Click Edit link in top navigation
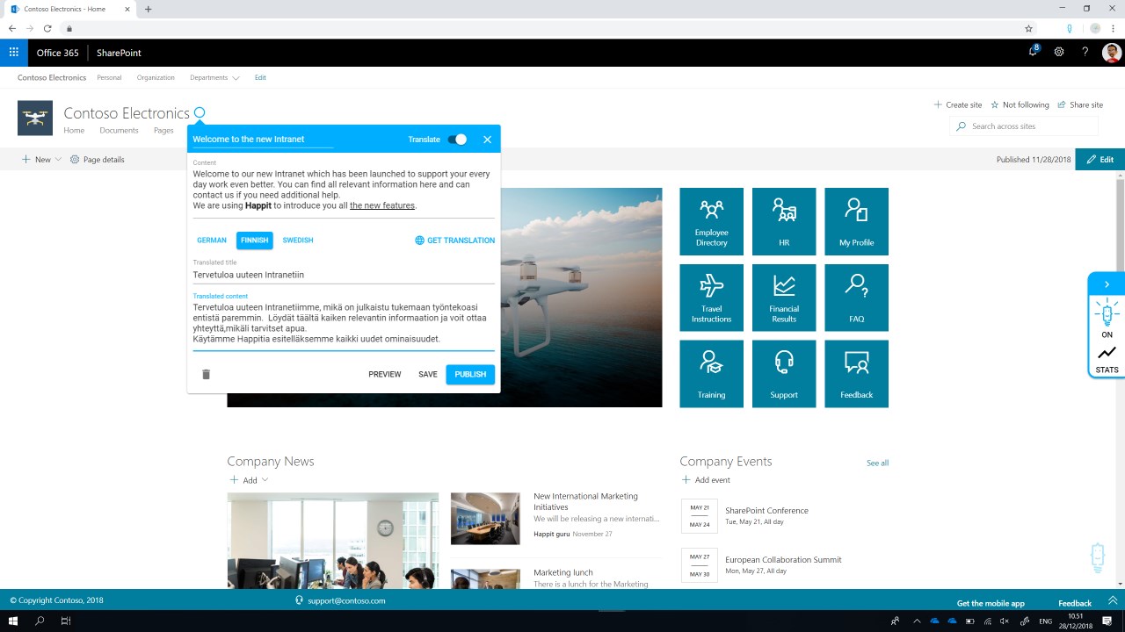This screenshot has height=632, width=1125. click(x=260, y=77)
